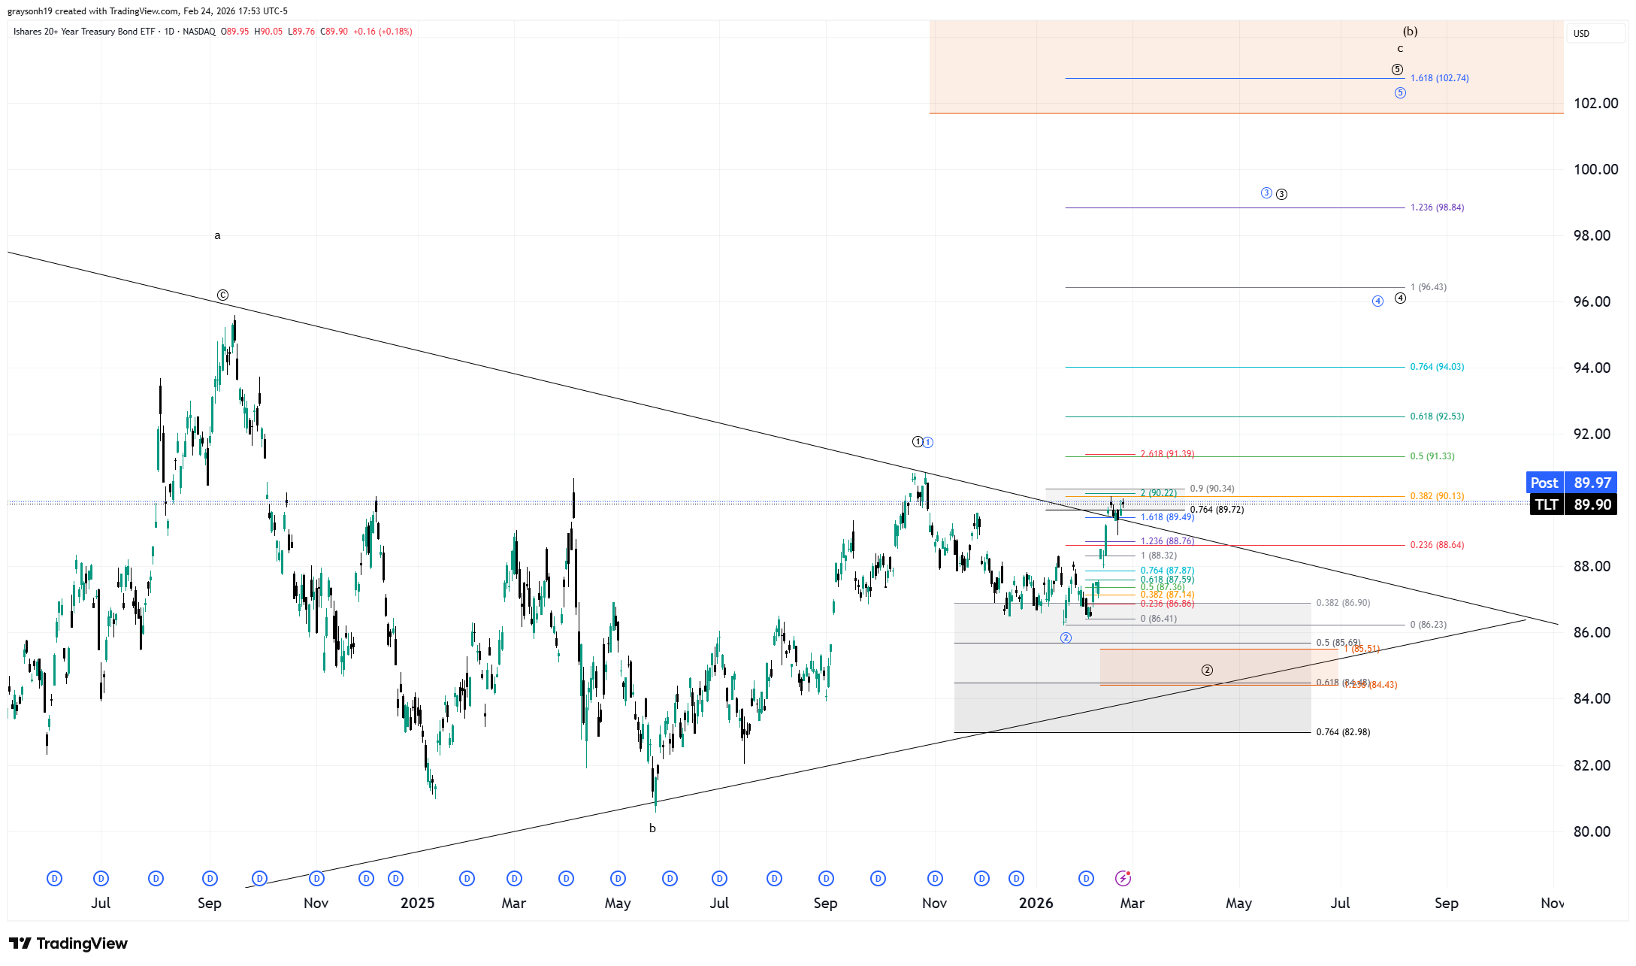Click the 0.764 (82.98) retracement label
1636x966 pixels.
click(1343, 732)
